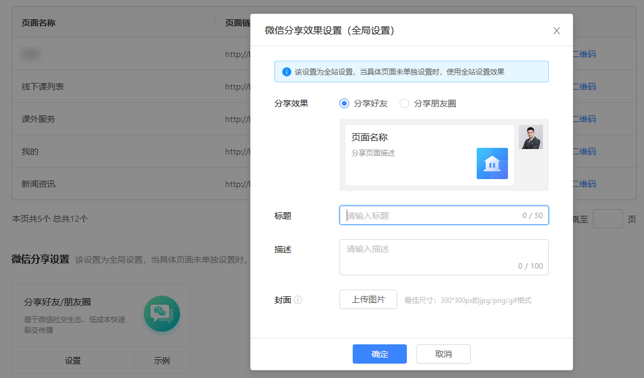Confirm settings with the 确定 button
This screenshot has width=644, height=378.
point(379,354)
